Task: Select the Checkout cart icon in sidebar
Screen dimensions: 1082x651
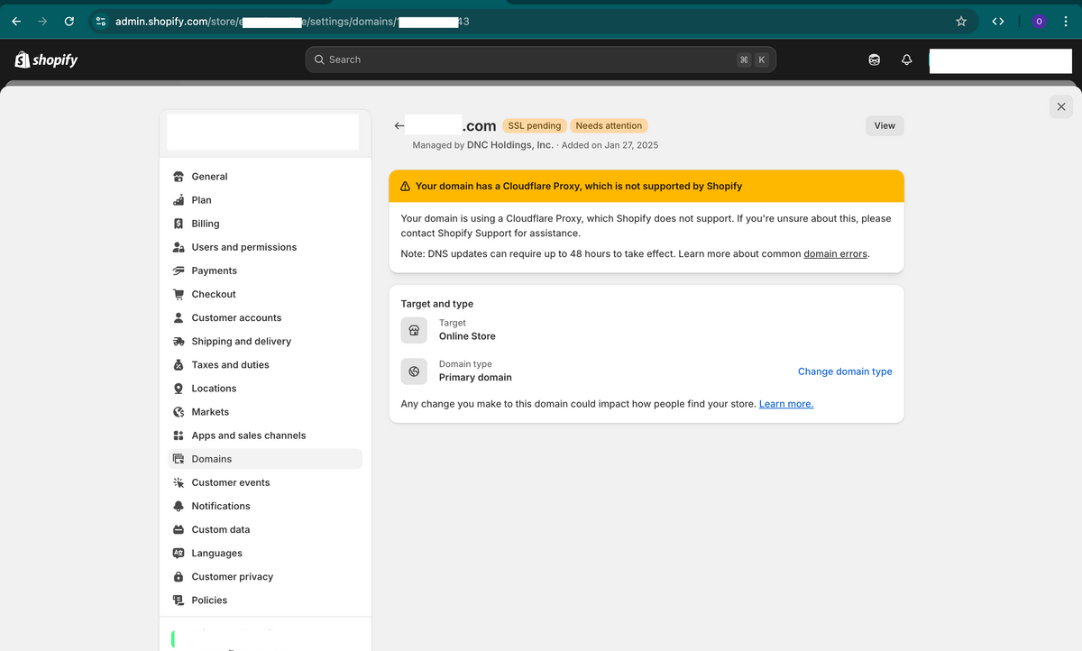Action: point(178,294)
